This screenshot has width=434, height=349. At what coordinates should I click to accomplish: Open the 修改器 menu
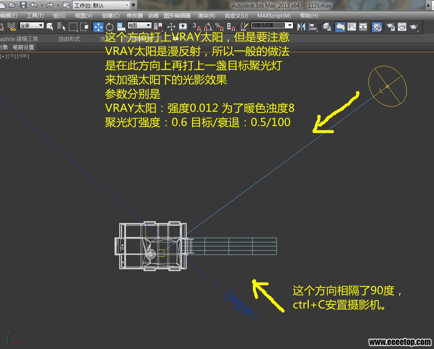tap(135, 16)
